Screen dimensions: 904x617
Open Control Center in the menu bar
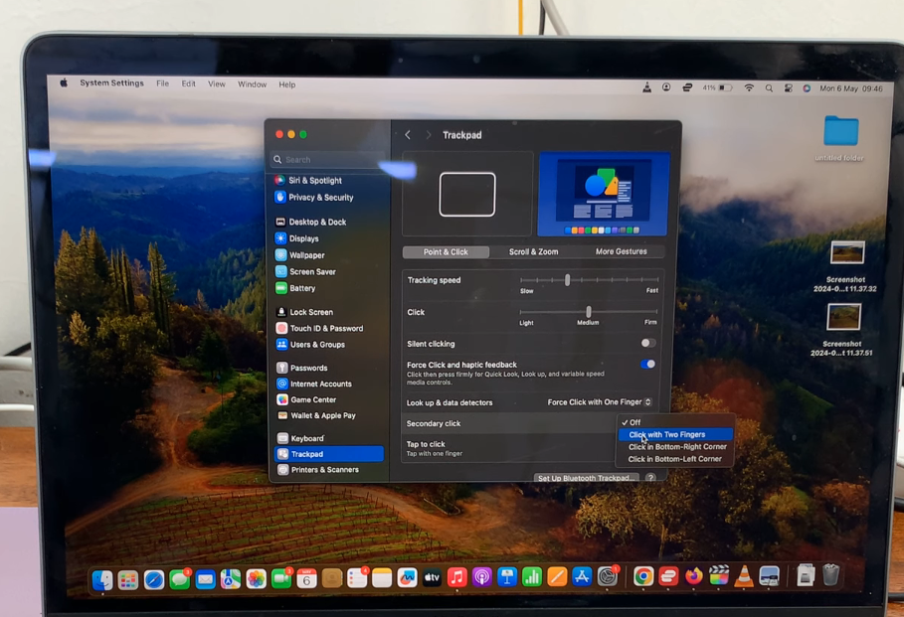click(788, 88)
